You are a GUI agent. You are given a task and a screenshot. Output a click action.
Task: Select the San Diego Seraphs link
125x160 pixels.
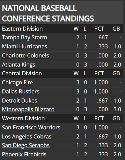pos(26,146)
